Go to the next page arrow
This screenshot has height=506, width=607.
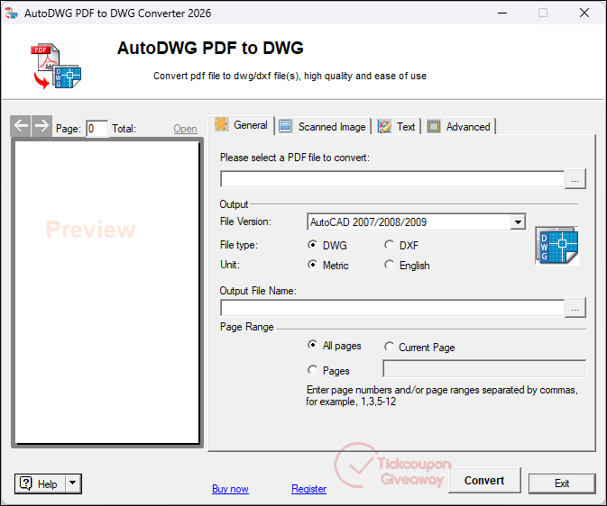(41, 126)
